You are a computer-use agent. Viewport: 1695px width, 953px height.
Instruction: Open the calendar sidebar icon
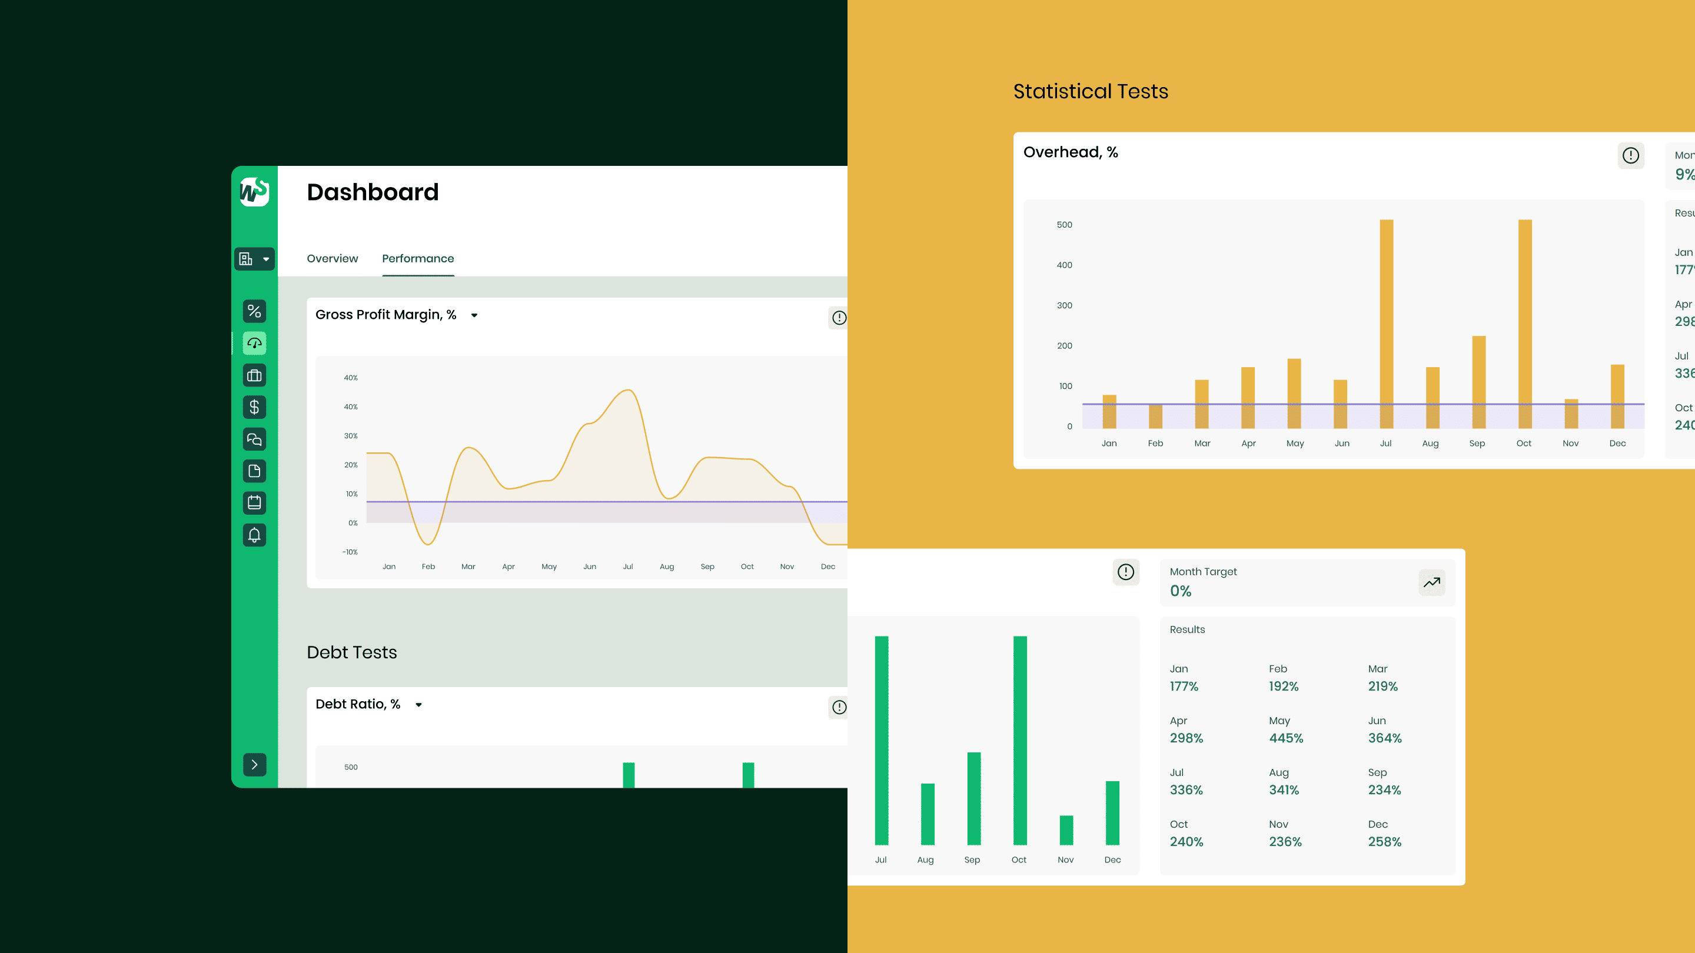pyautogui.click(x=254, y=503)
